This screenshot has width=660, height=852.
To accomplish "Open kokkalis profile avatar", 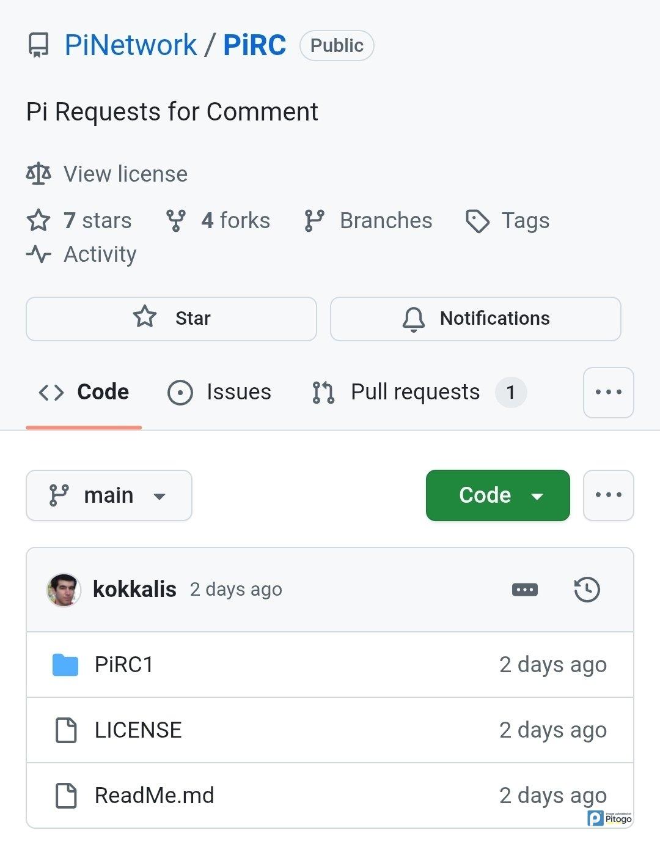I will [x=64, y=590].
